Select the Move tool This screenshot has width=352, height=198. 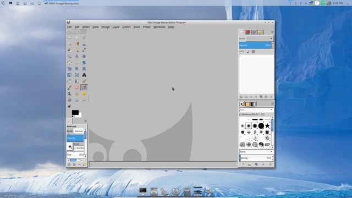(x=84, y=56)
